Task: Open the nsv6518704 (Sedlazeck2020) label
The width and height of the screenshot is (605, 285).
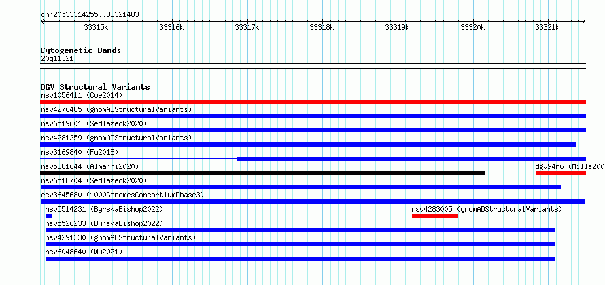Action: [94, 180]
